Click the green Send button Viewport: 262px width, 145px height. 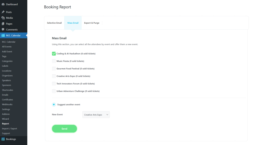64,129
